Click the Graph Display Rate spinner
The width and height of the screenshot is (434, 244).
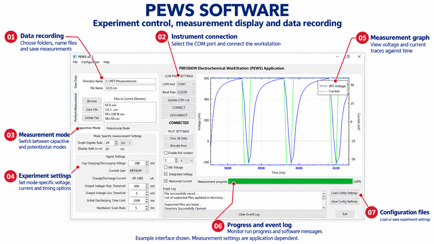pos(111,143)
